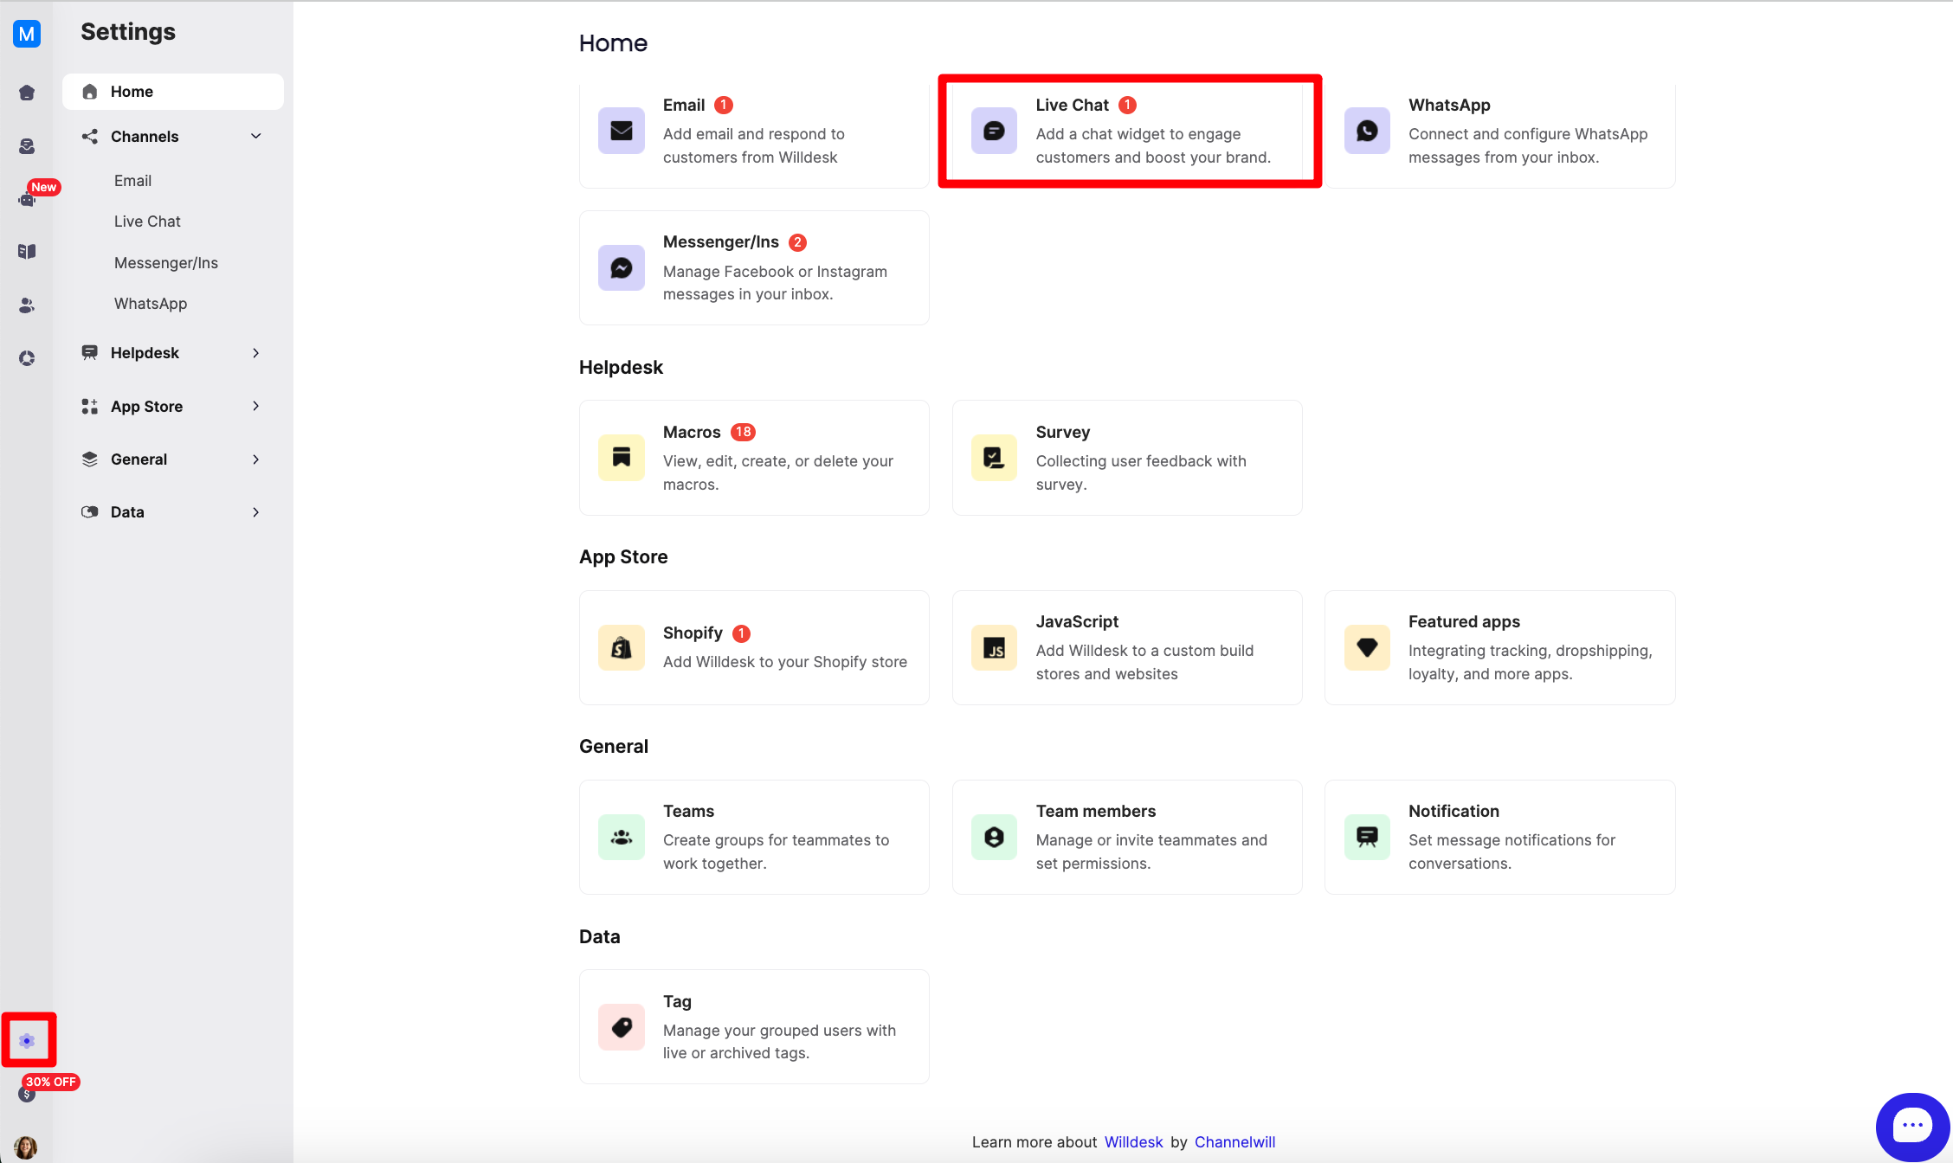Open the contacts people icon in rail
The image size is (1953, 1163).
coord(27,305)
